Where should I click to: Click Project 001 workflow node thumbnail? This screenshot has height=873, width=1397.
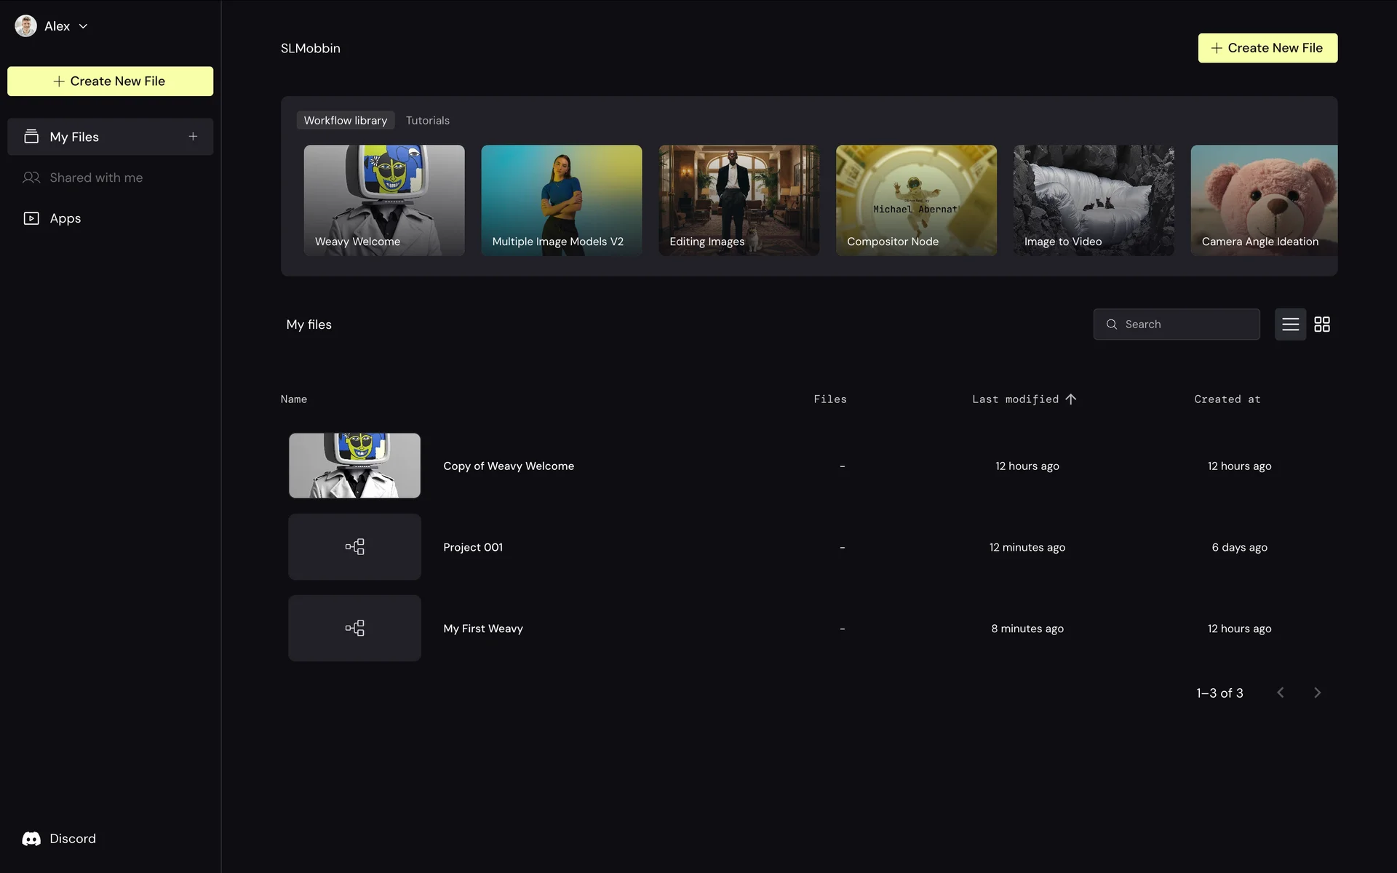354,547
